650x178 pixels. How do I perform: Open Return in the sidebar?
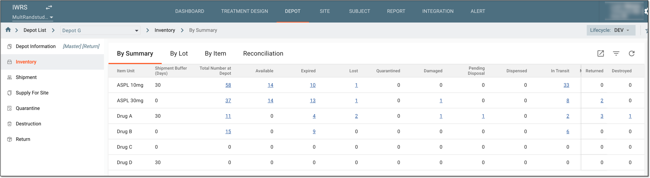(23, 139)
